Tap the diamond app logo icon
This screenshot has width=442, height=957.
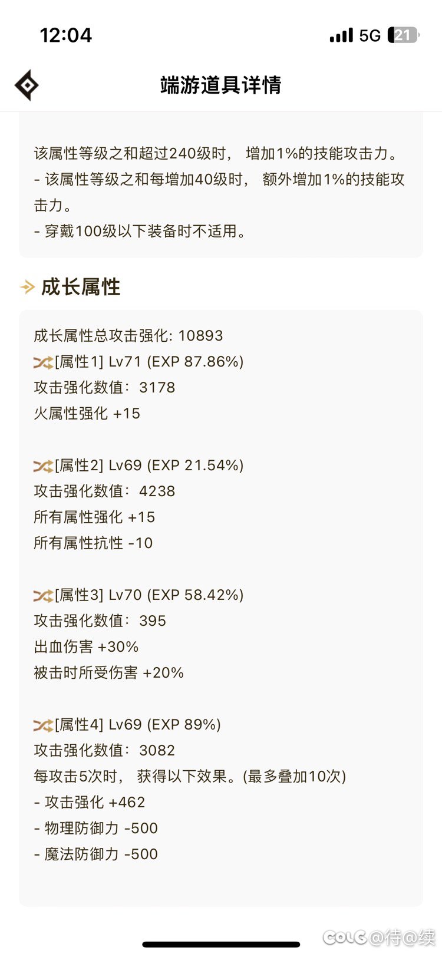27,85
